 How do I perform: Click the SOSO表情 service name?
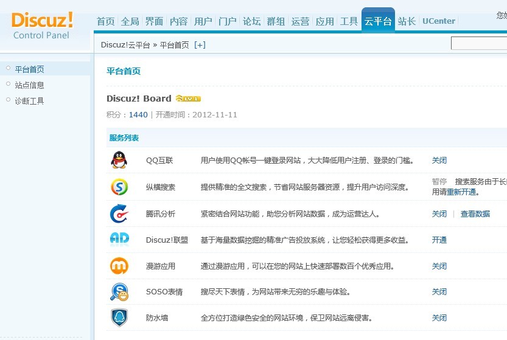coord(164,291)
